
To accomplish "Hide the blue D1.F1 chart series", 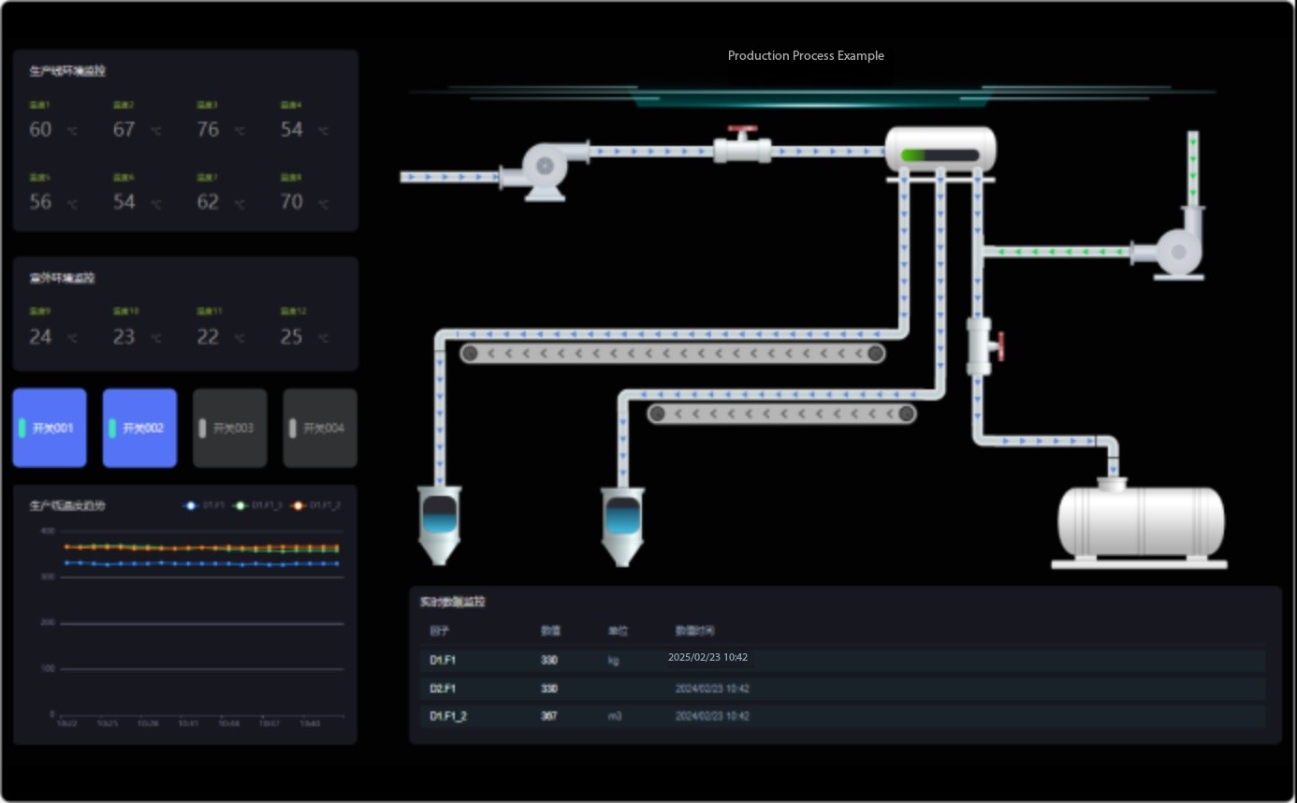I will click(203, 505).
